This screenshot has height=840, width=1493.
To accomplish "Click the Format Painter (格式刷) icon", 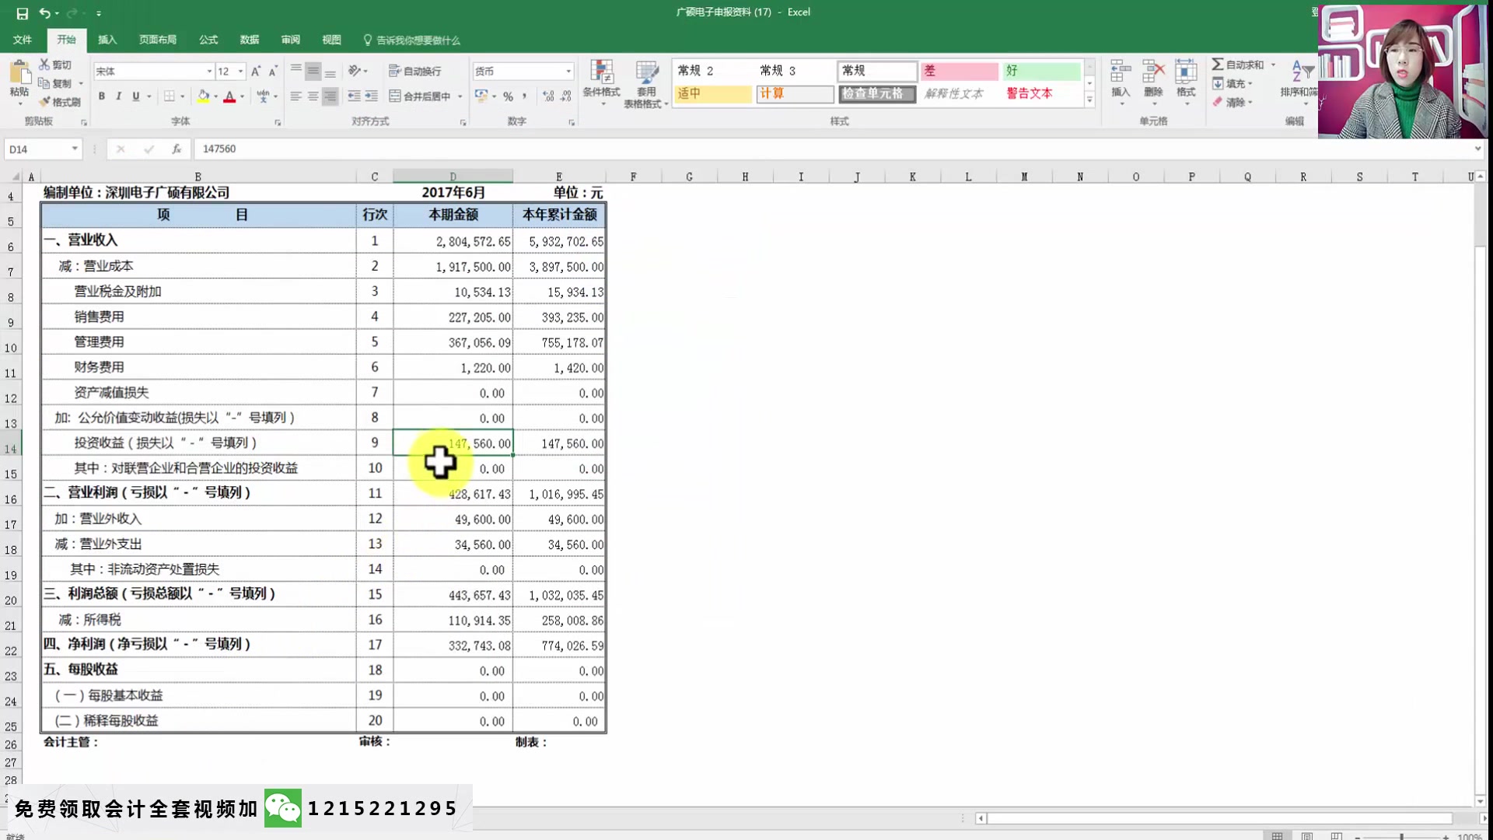I will (x=45, y=102).
